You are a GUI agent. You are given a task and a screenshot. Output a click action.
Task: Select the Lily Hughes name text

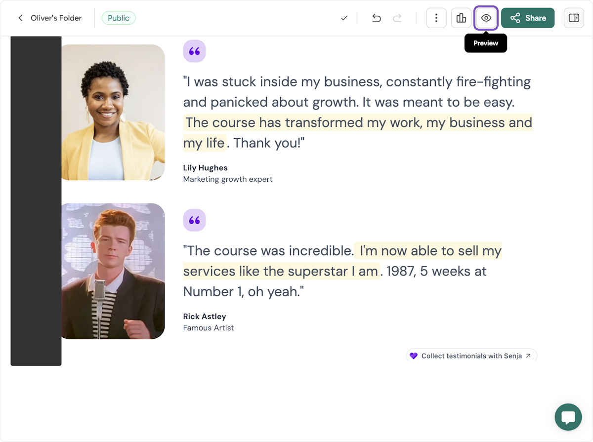pyautogui.click(x=205, y=168)
